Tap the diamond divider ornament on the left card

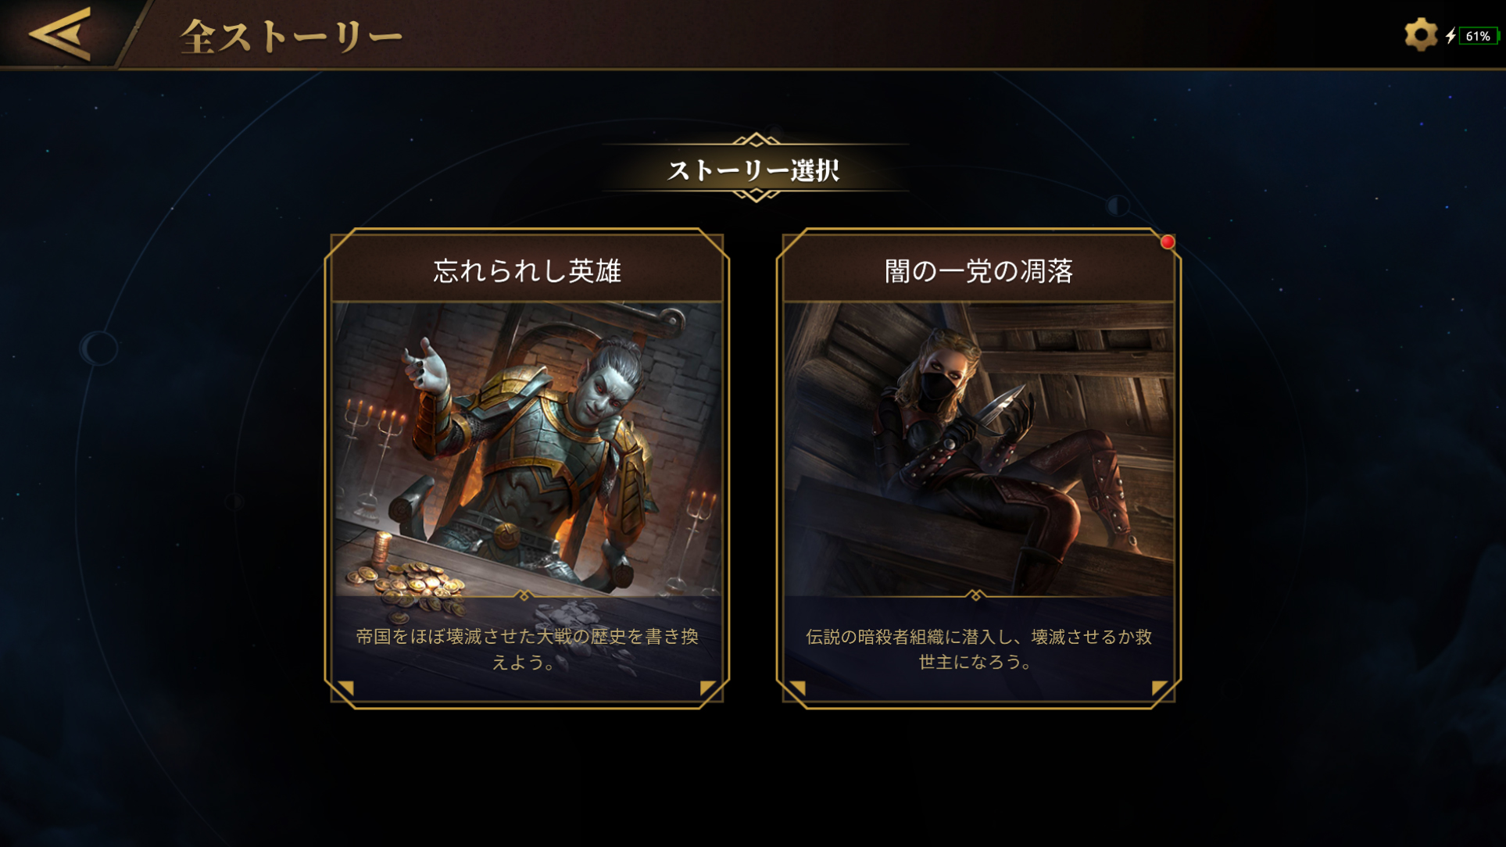524,595
